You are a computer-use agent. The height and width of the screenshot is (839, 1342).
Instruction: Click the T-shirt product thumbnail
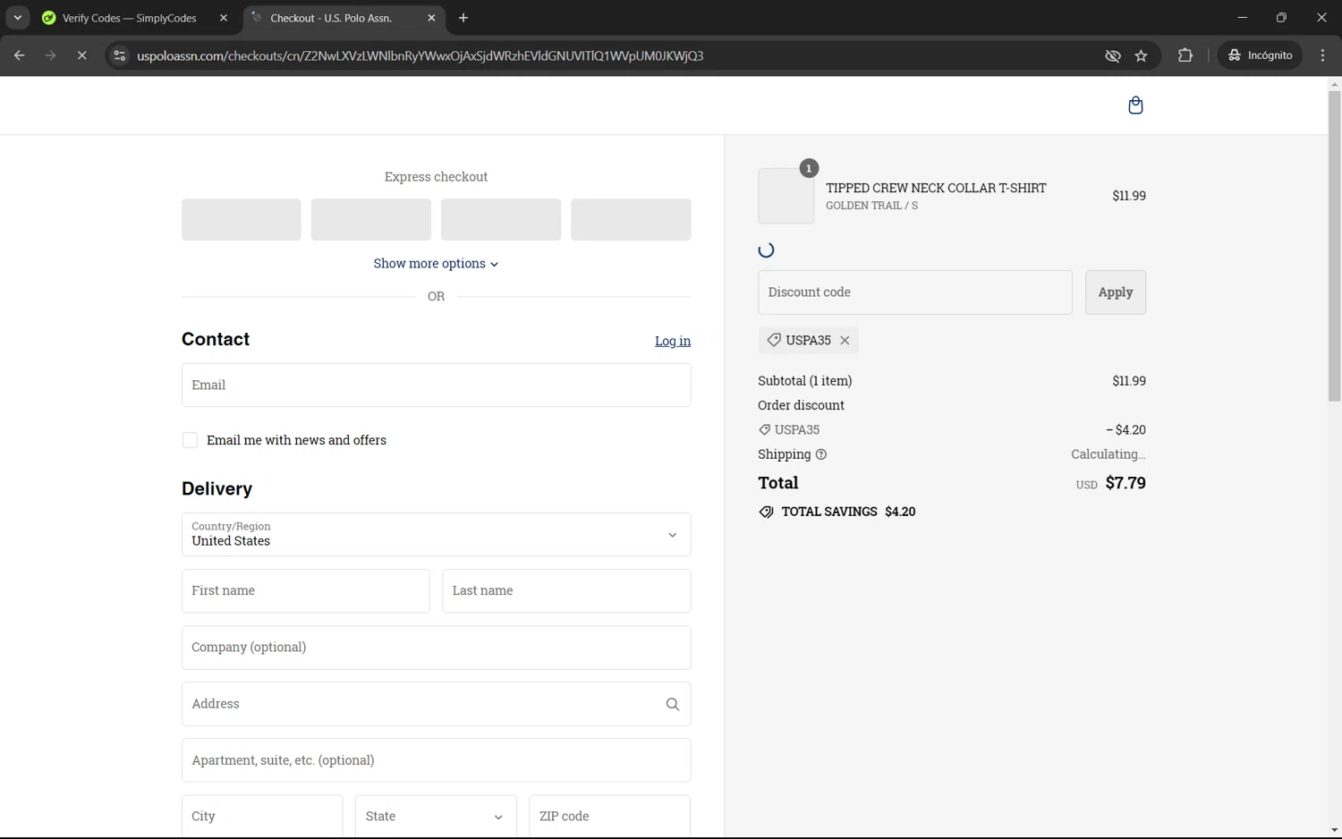[786, 196]
